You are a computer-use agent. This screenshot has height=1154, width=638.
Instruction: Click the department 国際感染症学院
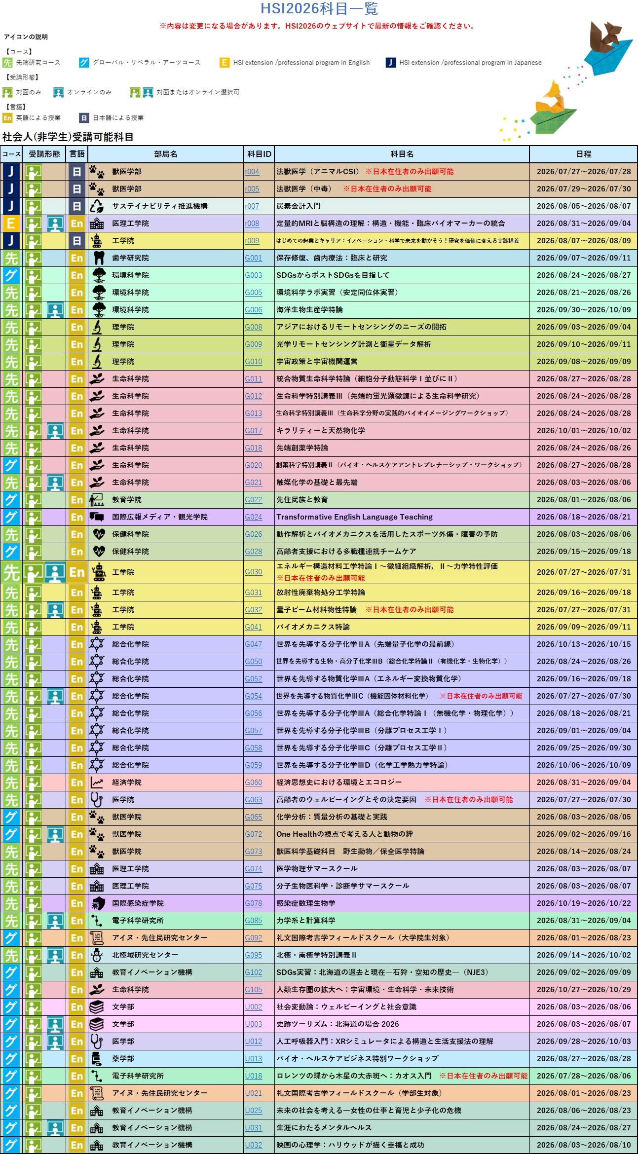(x=138, y=903)
